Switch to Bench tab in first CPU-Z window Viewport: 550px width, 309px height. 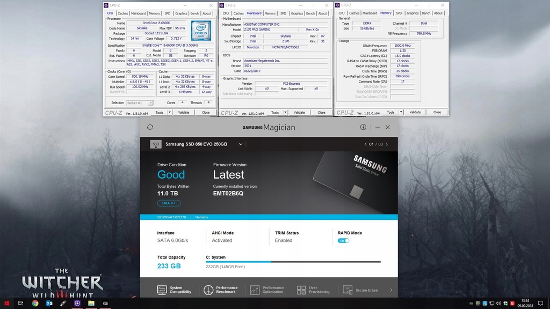coord(194,13)
